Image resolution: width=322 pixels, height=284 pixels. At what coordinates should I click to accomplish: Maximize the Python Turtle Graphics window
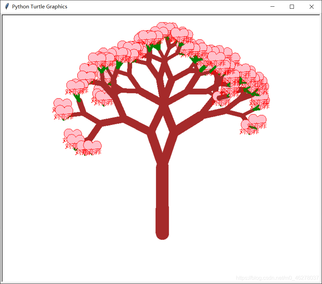click(292, 7)
